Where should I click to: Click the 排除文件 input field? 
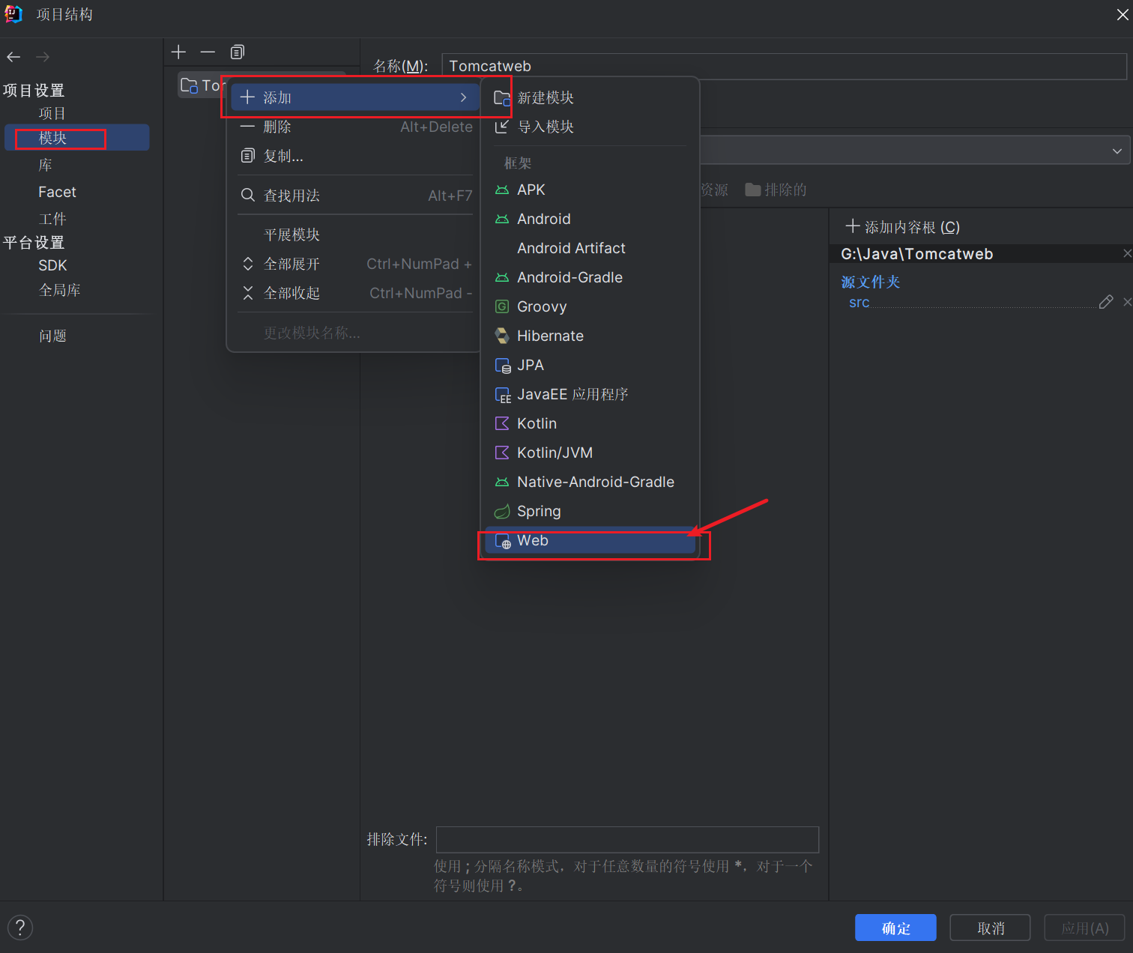(627, 839)
